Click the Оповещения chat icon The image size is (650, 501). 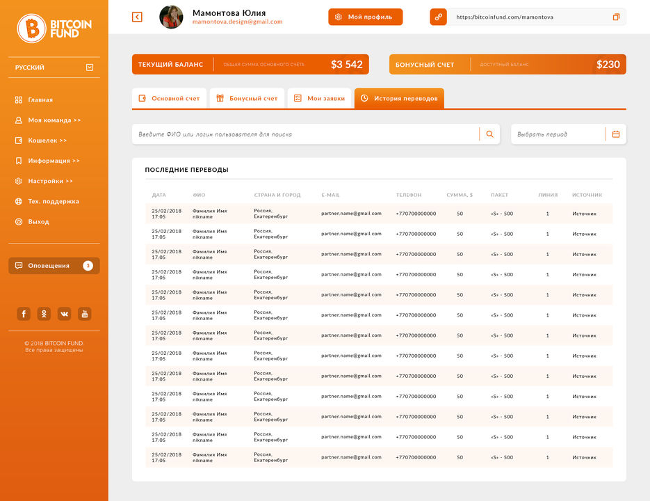tap(19, 266)
